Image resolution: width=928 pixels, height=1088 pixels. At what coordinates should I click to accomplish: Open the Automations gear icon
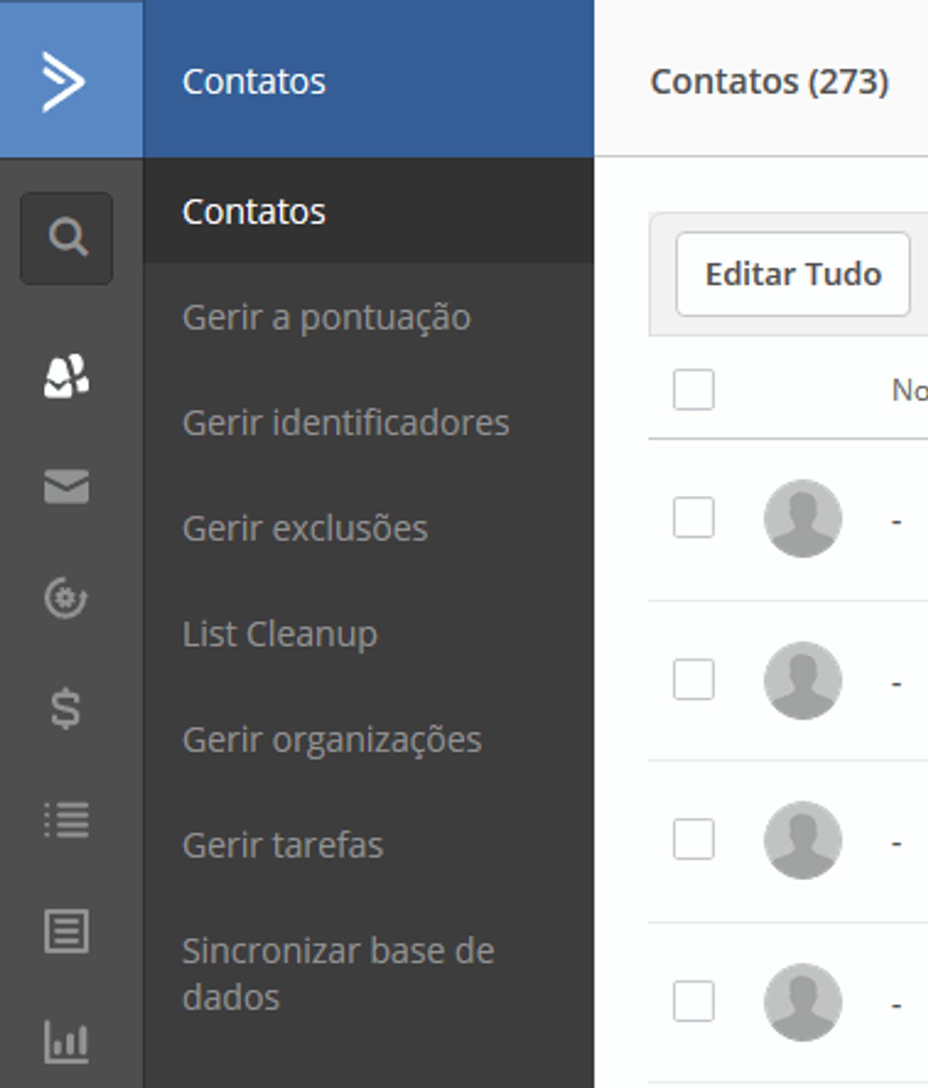coord(66,597)
